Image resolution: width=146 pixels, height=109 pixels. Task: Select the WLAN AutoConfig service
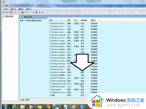pyautogui.click(x=73, y=84)
